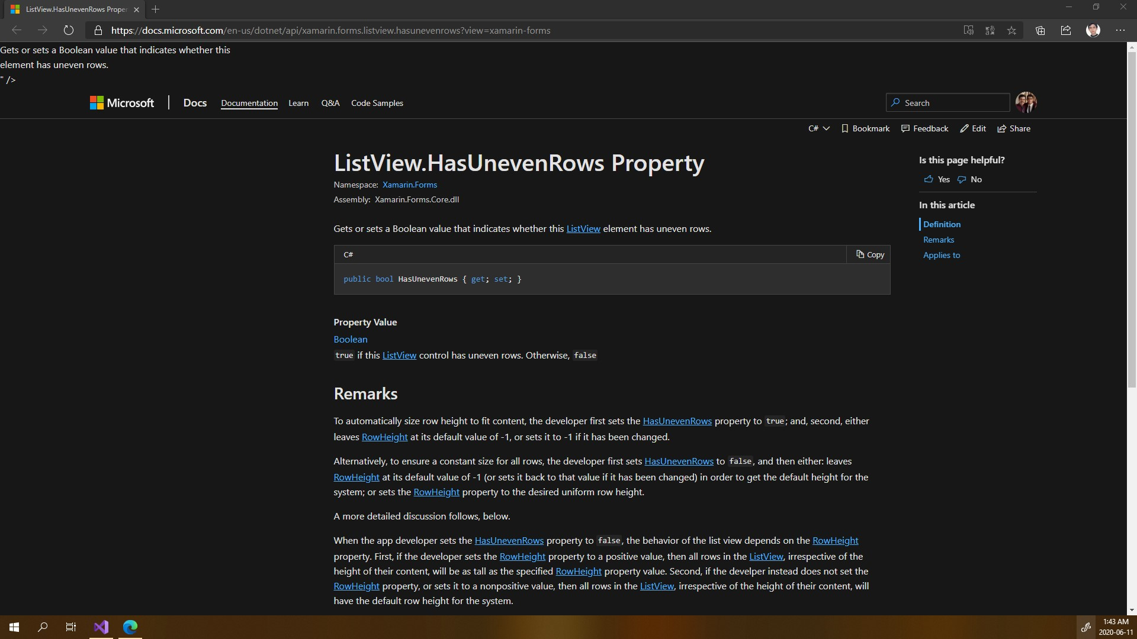Open the Xamarin.Forms namespace link
The height and width of the screenshot is (639, 1137).
(410, 185)
